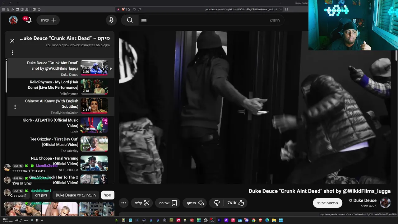Click the YouTube voice search microphone icon
This screenshot has height=224, width=398.
point(111,20)
